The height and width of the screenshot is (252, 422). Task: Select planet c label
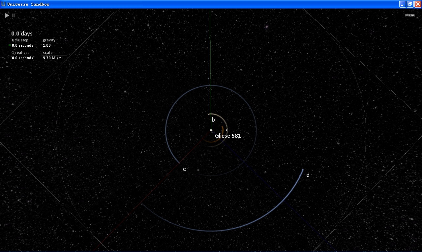click(x=184, y=169)
